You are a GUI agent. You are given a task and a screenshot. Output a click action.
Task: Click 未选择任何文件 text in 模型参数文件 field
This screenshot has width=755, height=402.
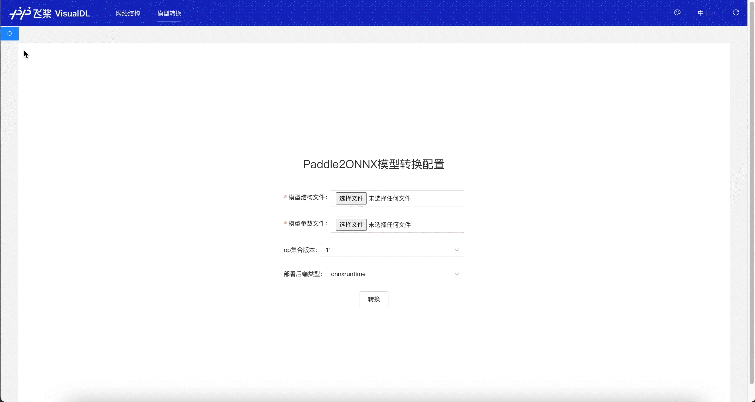click(x=390, y=224)
